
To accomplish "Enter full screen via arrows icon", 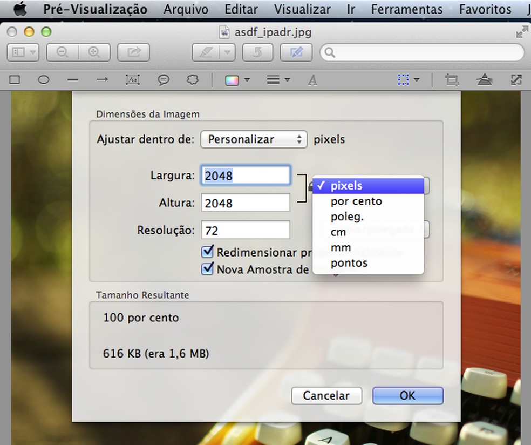I will pos(522,32).
